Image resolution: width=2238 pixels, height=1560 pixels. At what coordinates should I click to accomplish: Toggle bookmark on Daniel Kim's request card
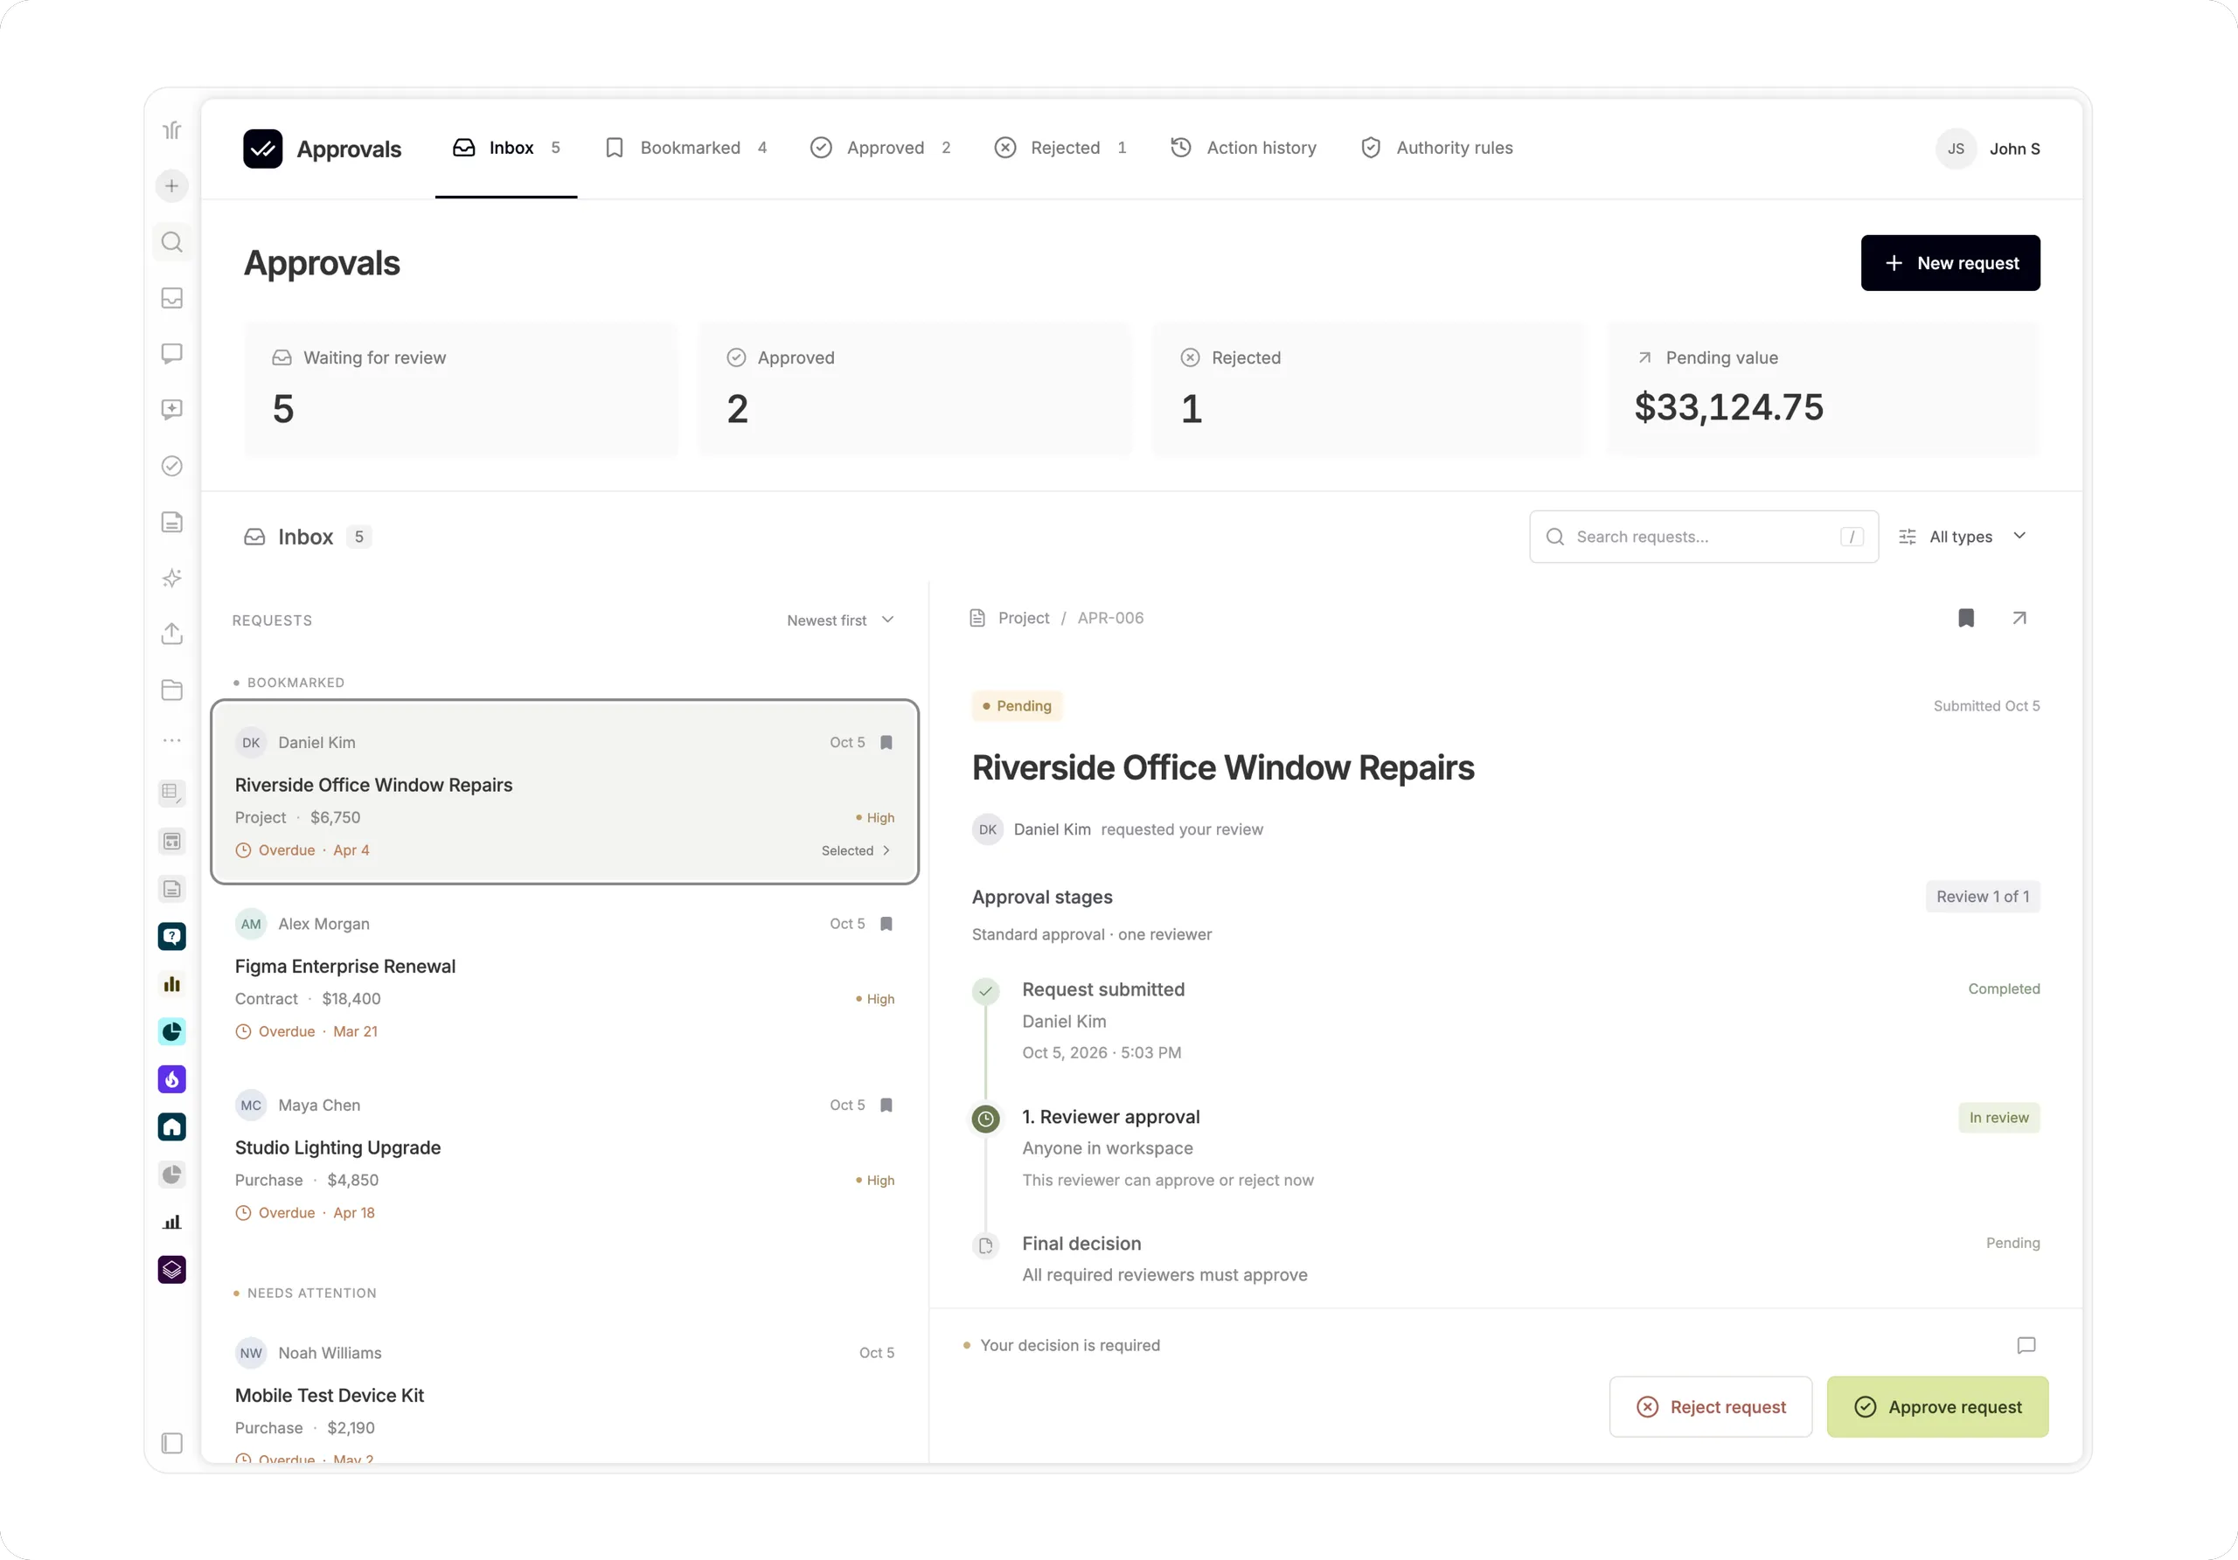(886, 743)
